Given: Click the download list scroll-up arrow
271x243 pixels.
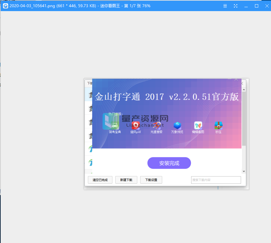Looking at the screenshot, I should pos(244,90).
